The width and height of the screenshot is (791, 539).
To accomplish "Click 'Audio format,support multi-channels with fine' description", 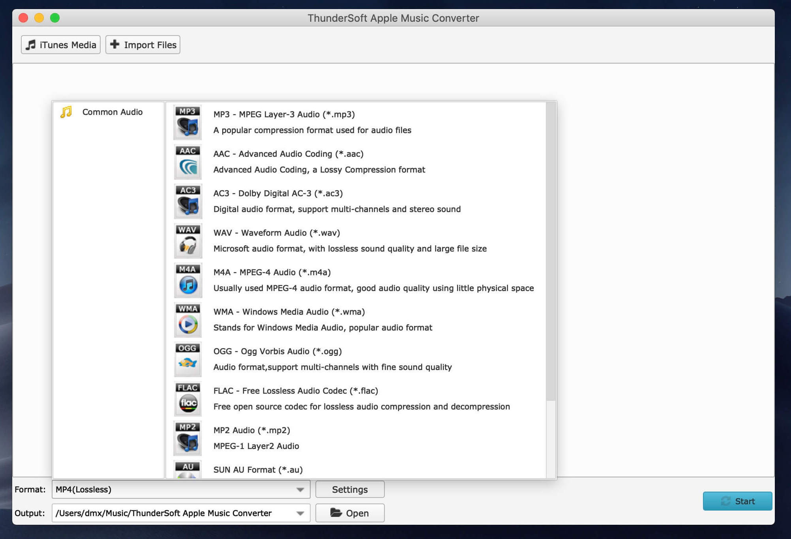I will point(333,367).
